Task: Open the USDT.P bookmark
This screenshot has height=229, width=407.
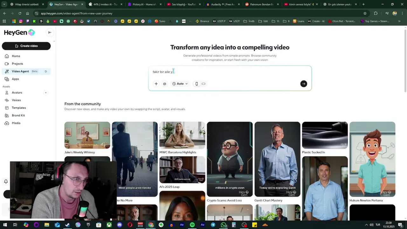Action: click(219, 21)
